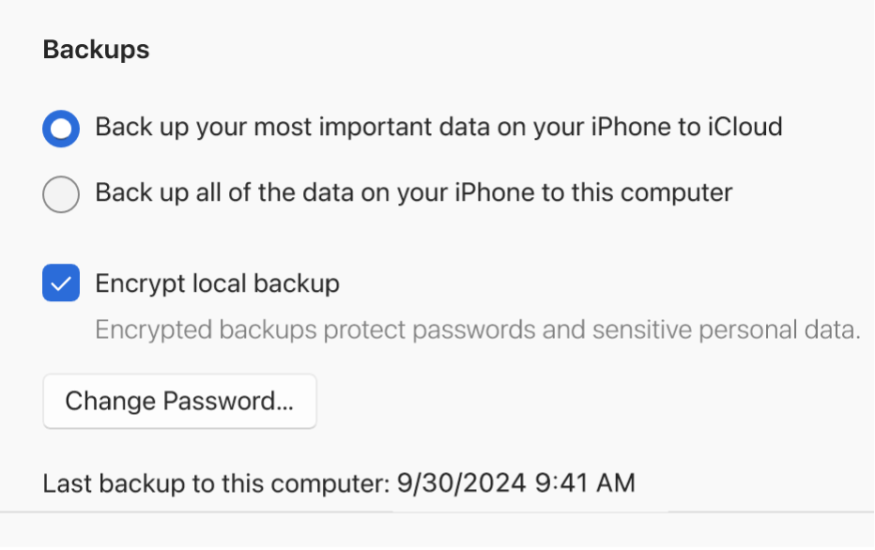
Task: Click the white checkmark icon in the checkbox
Action: pos(61,283)
